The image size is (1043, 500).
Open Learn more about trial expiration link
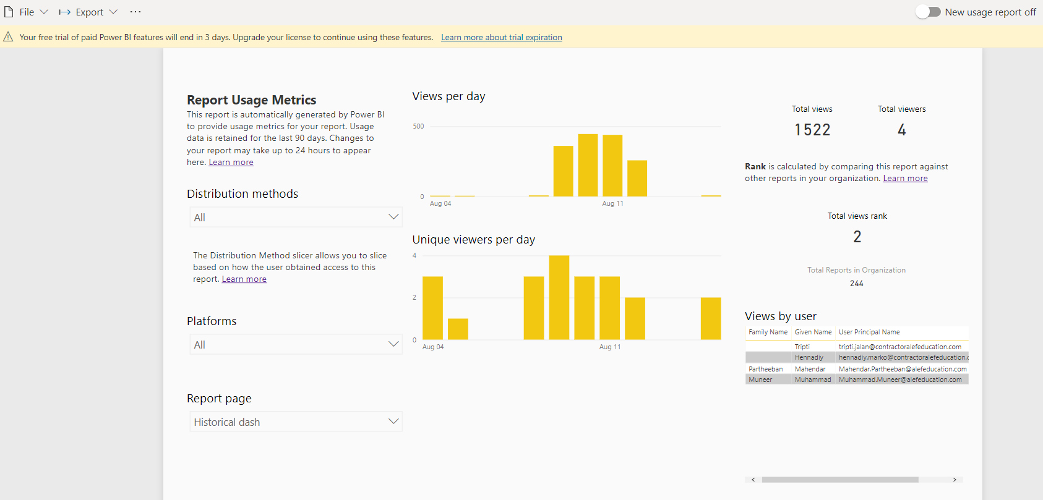click(x=501, y=37)
